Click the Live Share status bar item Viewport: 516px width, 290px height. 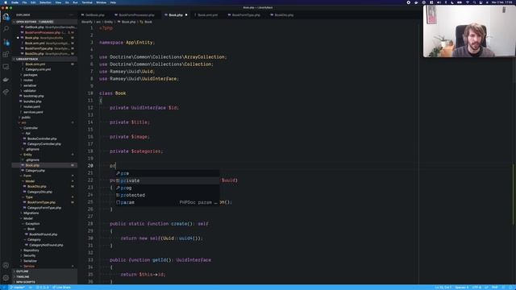click(x=61, y=288)
